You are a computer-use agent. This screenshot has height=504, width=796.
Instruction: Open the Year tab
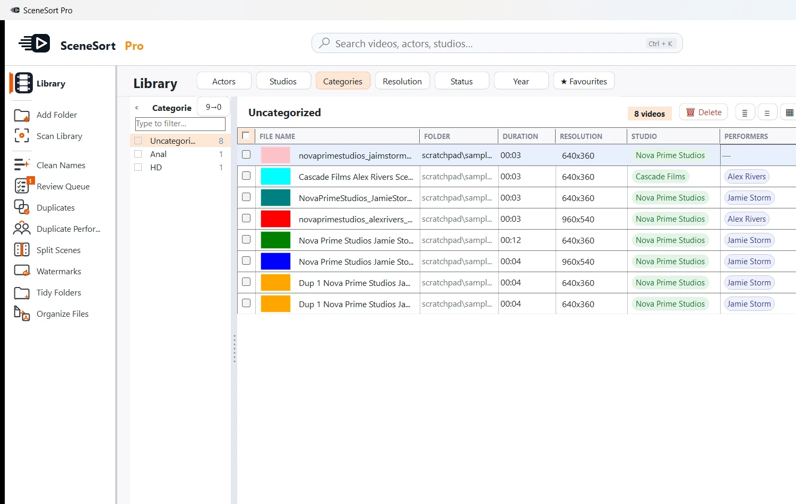click(521, 81)
